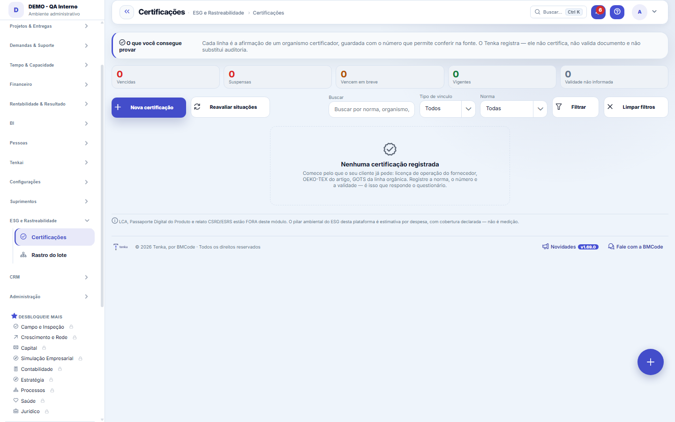Click the info icon before LCA note
This screenshot has width=675, height=422.
(x=115, y=221)
